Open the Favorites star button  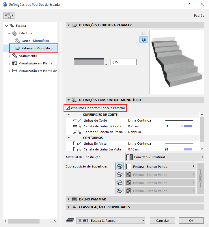9,16
